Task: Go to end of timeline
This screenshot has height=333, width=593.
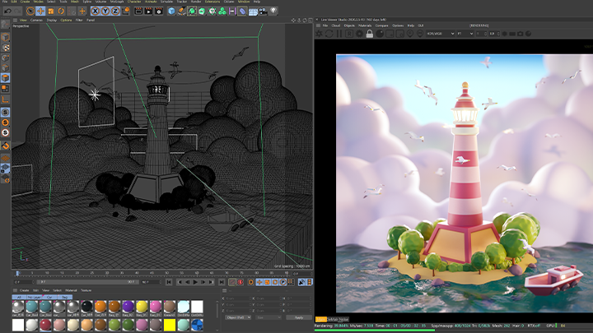Action: [x=222, y=282]
